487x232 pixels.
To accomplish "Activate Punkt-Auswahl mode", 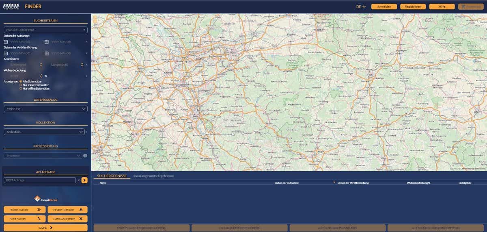I will [24, 219].
